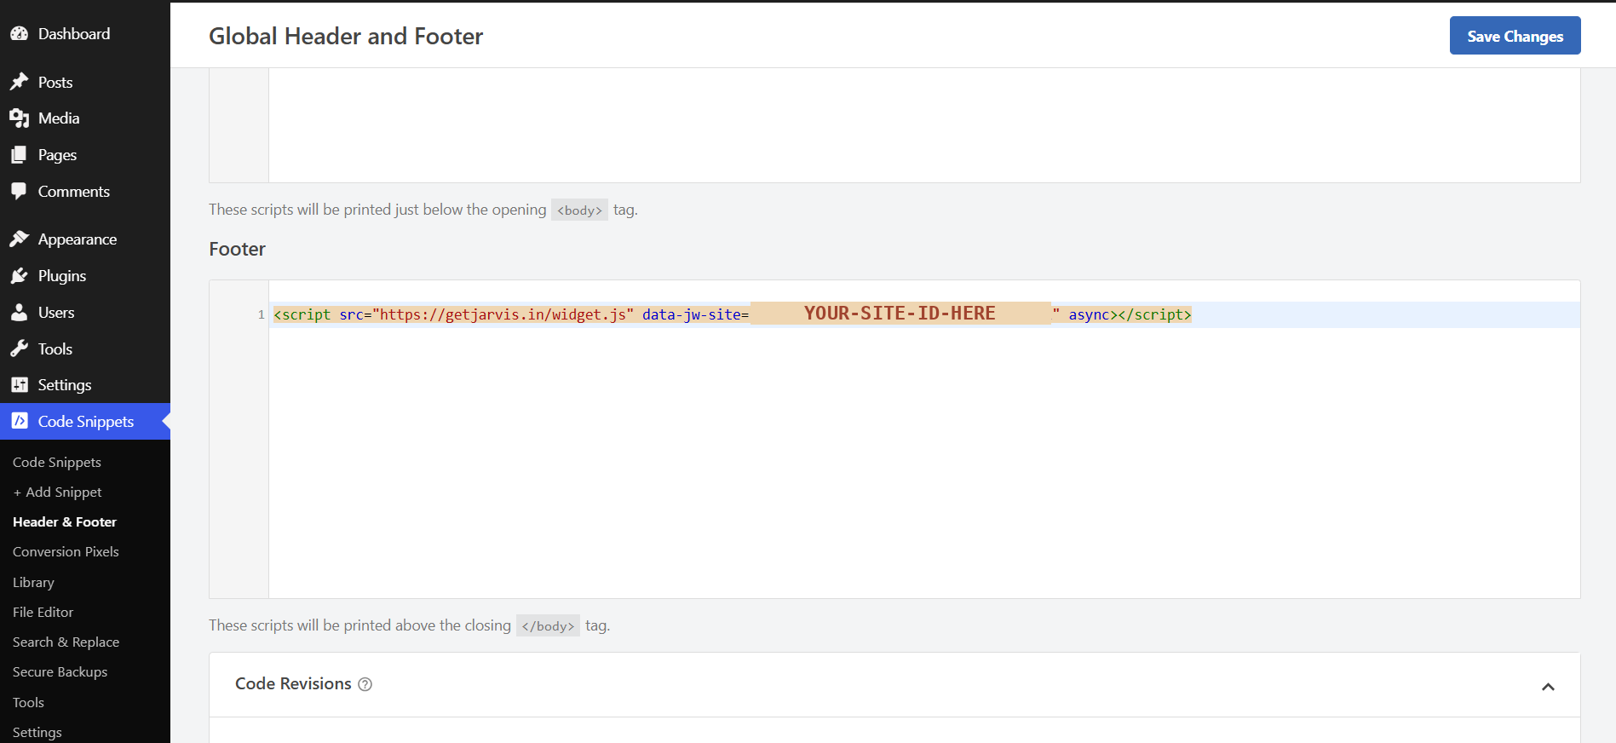1616x743 pixels.
Task: Click the Pages stacked-sheets icon
Action: [x=19, y=155]
